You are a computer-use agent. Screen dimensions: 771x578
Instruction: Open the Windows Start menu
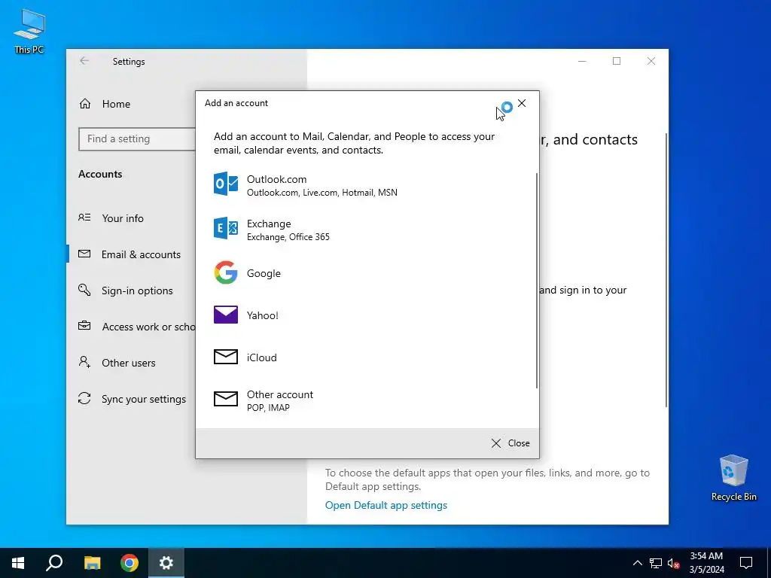pyautogui.click(x=18, y=563)
